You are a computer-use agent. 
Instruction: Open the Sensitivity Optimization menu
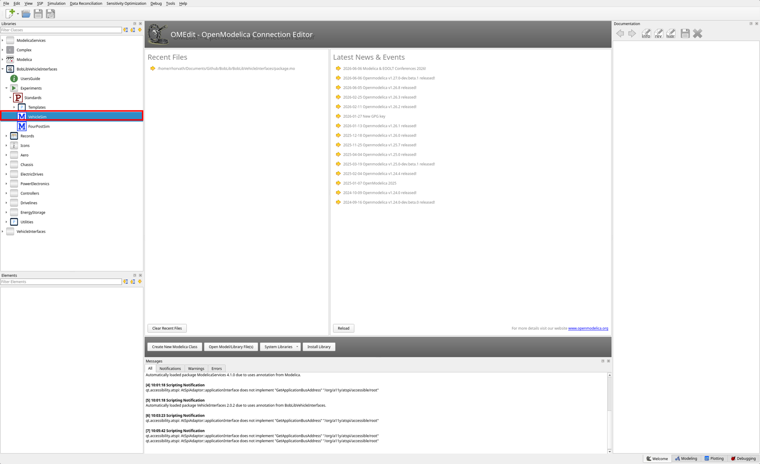coord(126,3)
